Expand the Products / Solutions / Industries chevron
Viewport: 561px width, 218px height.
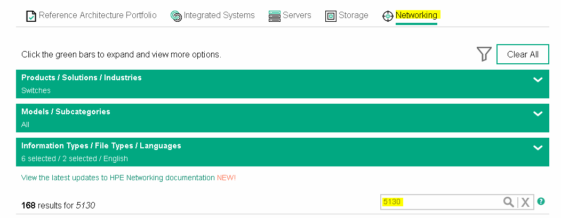[x=538, y=80]
